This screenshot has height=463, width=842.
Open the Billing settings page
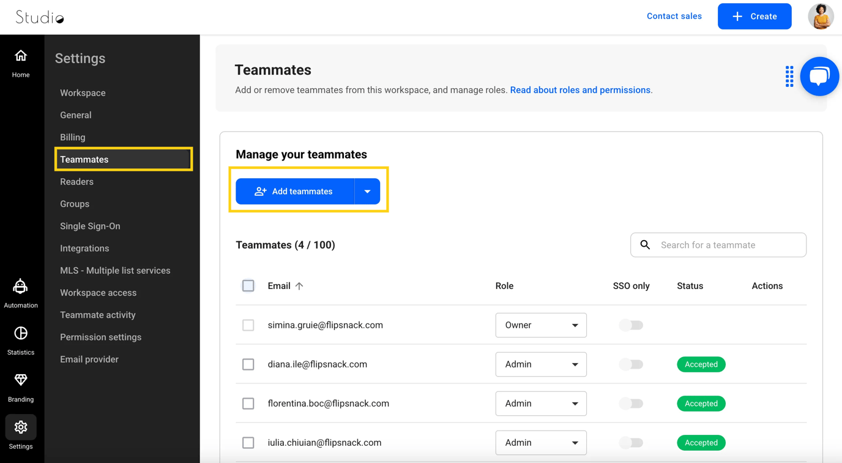click(73, 137)
